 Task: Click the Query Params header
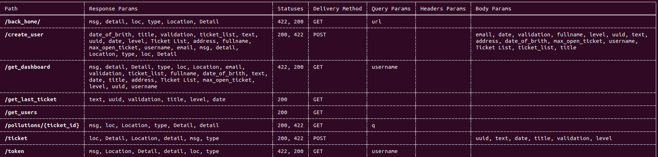(x=391, y=9)
